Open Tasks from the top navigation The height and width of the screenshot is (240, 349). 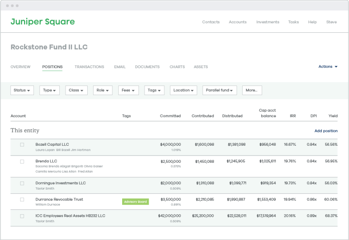(293, 22)
